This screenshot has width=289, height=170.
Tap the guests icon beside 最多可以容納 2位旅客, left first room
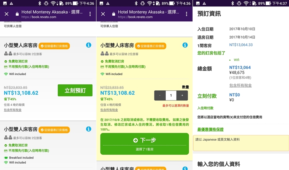tap(8, 54)
